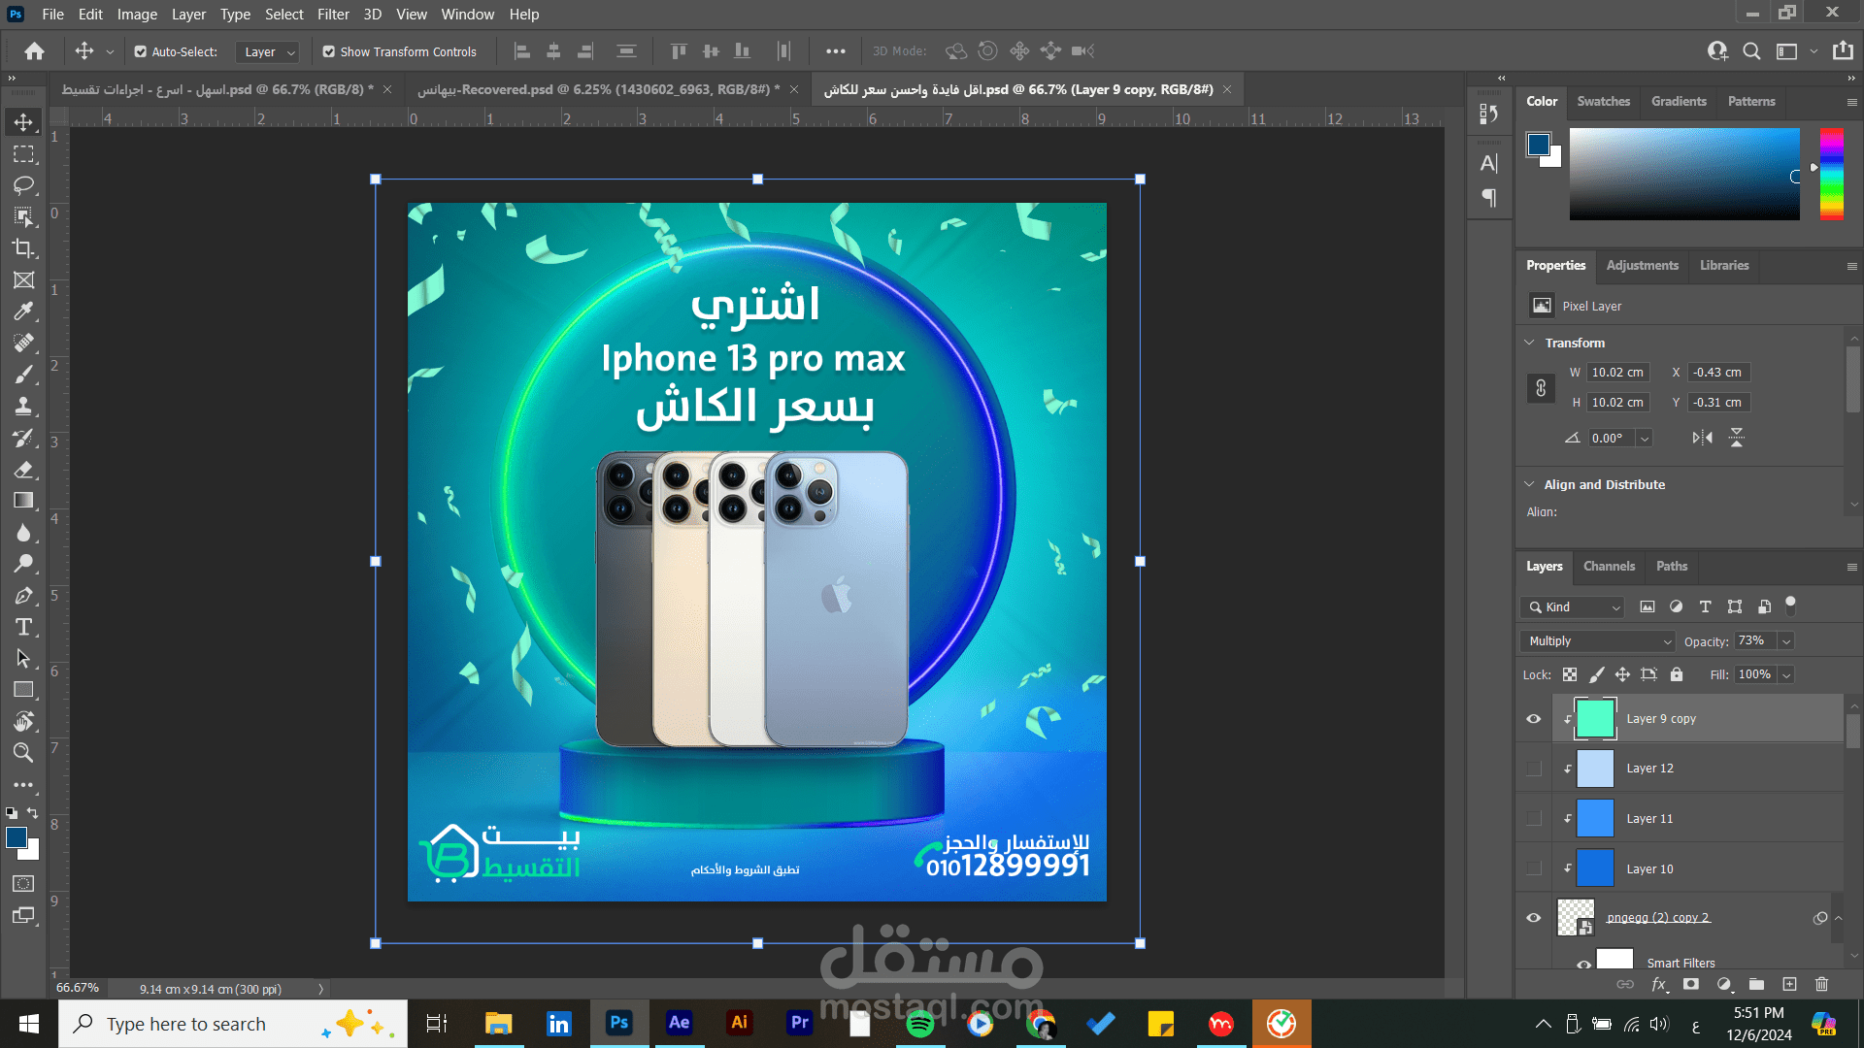1864x1048 pixels.
Task: Uncheck Show Transform Controls
Action: 329,51
